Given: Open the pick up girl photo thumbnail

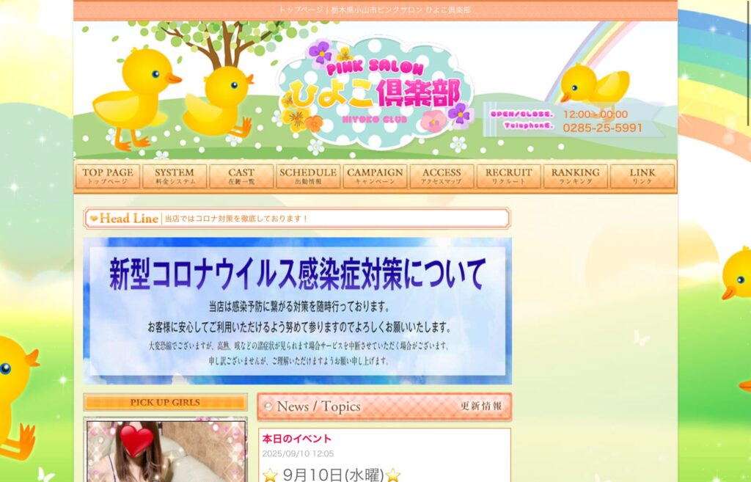Looking at the screenshot, I should click(166, 451).
